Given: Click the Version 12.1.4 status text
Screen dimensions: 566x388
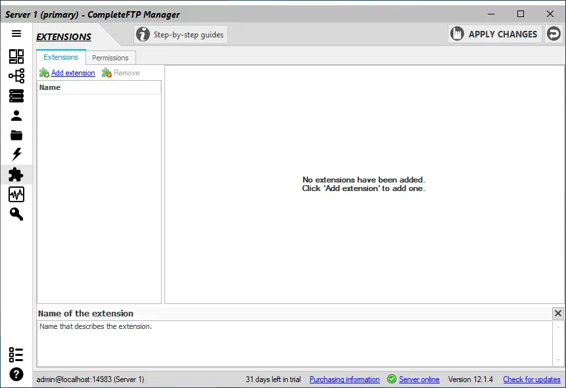Looking at the screenshot, I should point(470,379).
